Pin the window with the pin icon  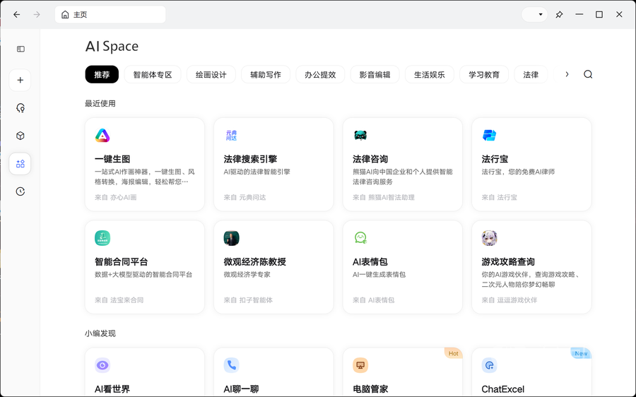[559, 15]
